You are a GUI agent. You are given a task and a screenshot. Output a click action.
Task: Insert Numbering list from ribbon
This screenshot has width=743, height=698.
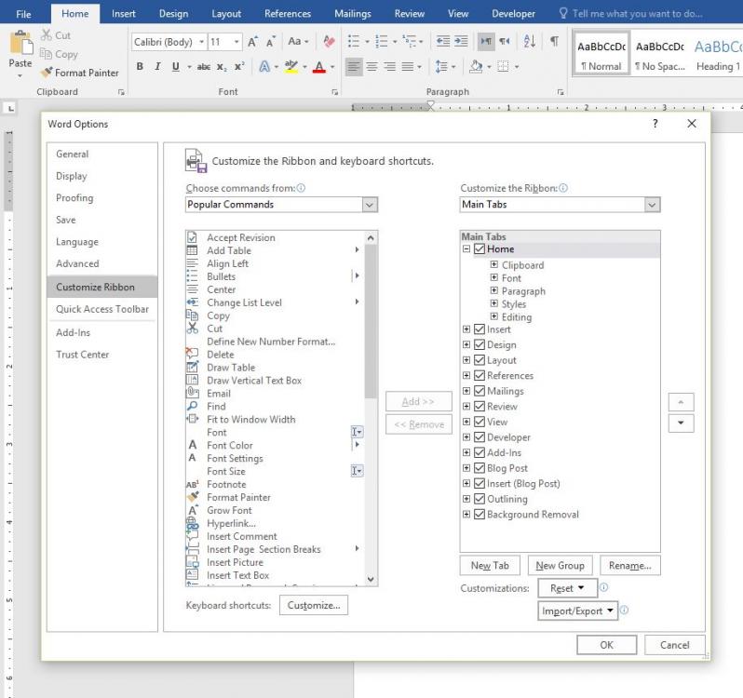click(382, 41)
